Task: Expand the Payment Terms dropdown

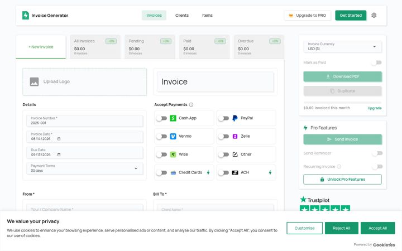Action: pyautogui.click(x=85, y=168)
